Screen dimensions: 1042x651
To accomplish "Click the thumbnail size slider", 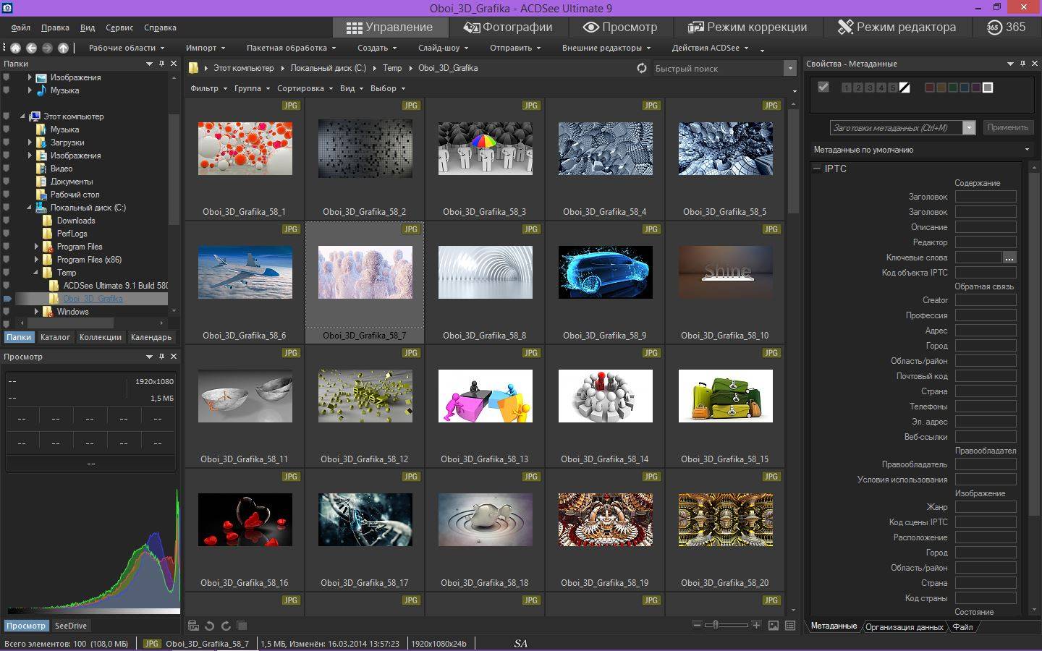I will (x=726, y=625).
